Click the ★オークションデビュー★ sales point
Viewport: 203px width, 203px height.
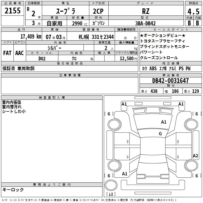point(163,35)
